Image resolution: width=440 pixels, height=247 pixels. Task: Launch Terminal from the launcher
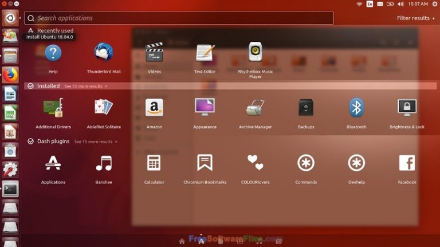[10, 189]
